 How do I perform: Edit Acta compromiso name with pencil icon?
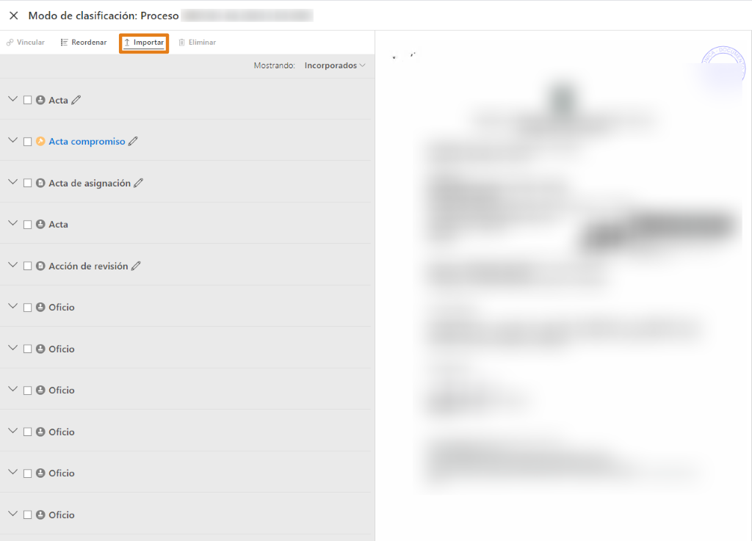(133, 142)
